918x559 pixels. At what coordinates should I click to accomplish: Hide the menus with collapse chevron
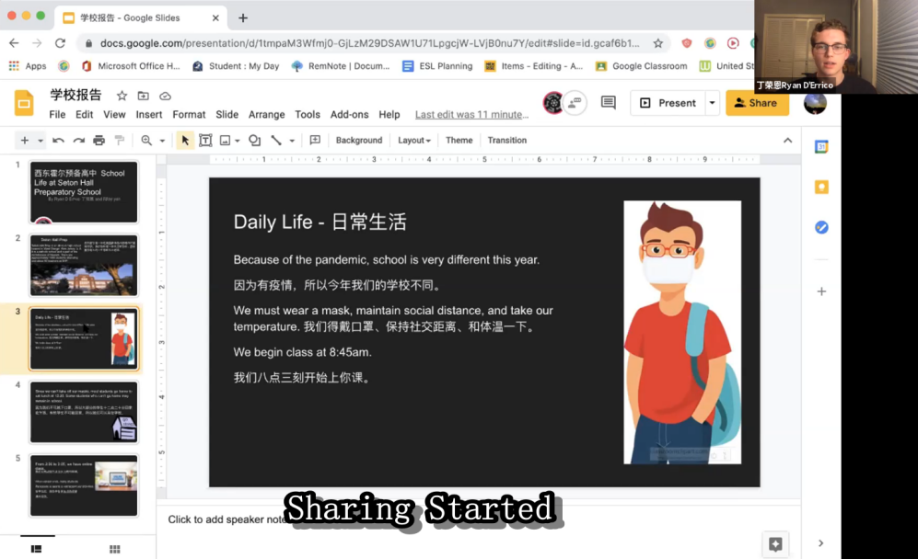point(787,141)
